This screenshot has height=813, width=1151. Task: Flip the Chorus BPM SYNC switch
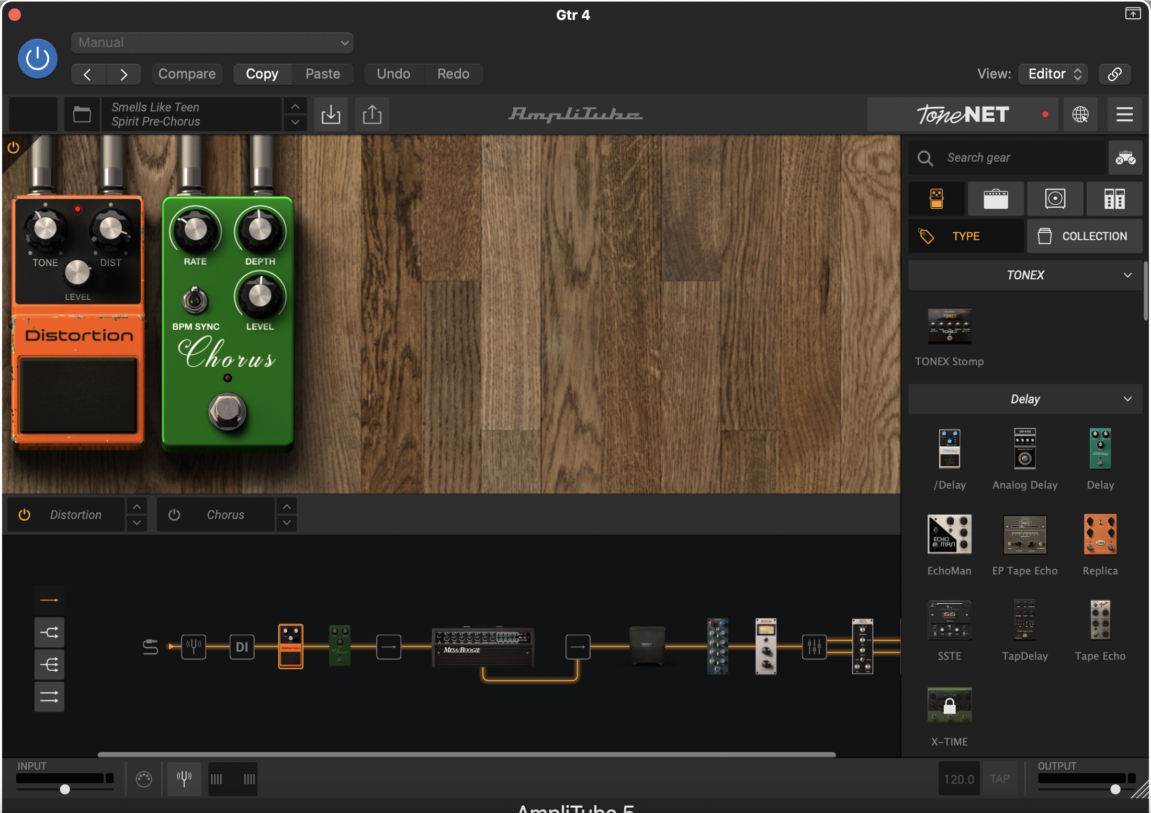click(x=195, y=301)
